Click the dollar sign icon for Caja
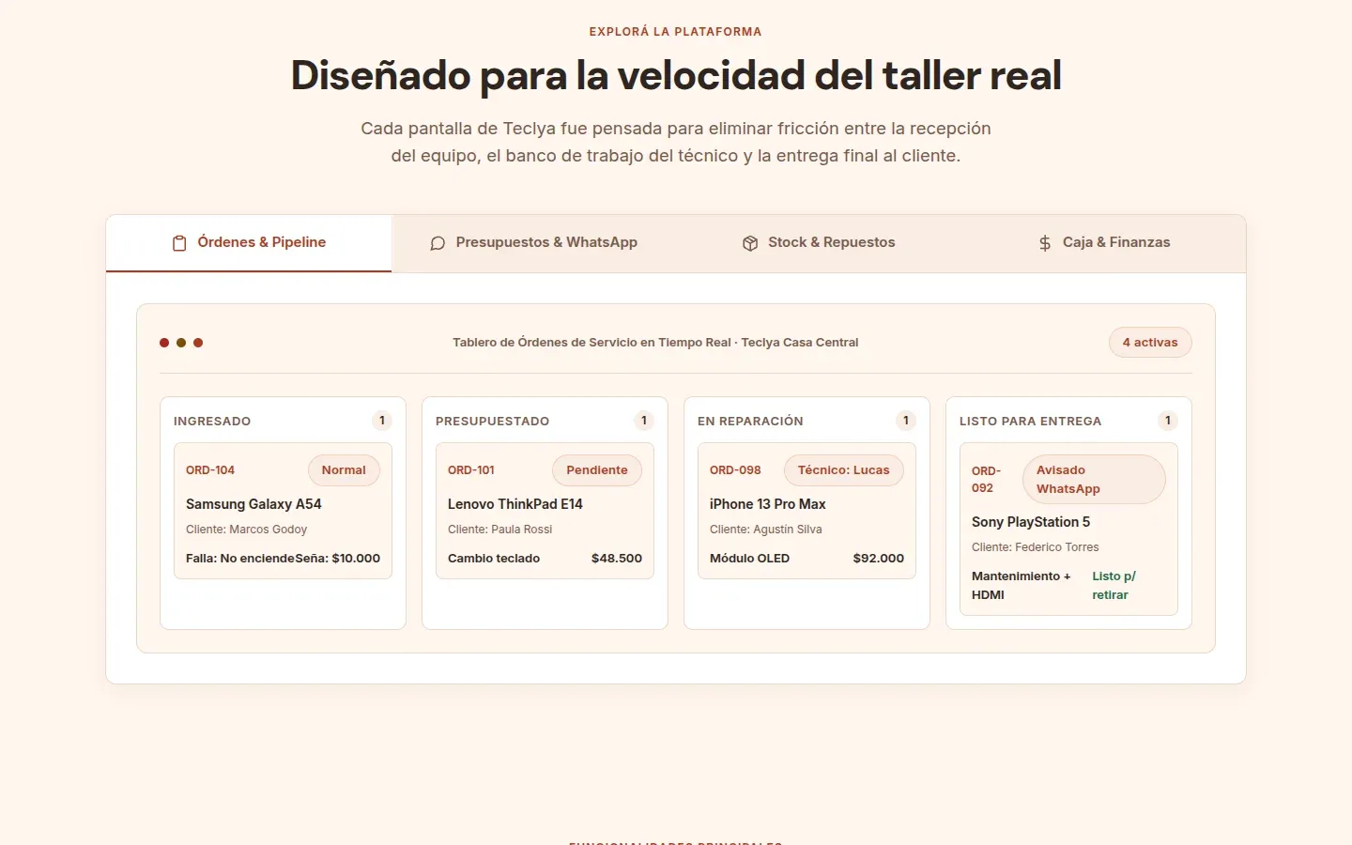This screenshot has height=845, width=1352. coord(1045,243)
